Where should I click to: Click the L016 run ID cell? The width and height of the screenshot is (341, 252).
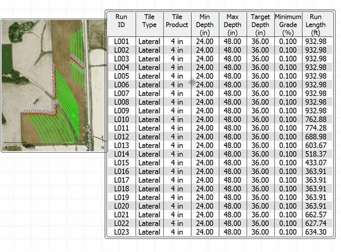tap(121, 171)
